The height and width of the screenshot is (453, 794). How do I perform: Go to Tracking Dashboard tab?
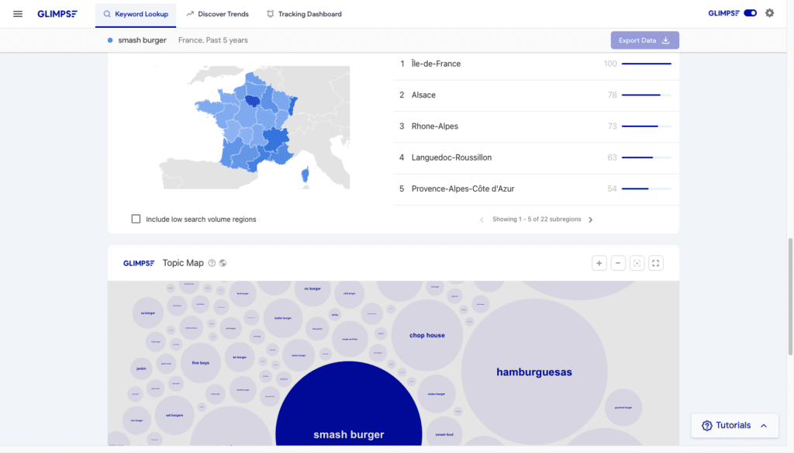click(304, 14)
